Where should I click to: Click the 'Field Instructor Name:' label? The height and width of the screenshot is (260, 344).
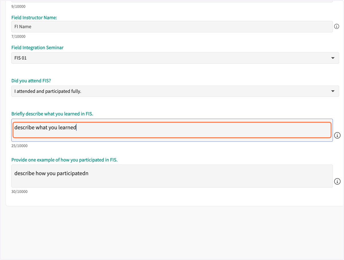click(x=34, y=18)
